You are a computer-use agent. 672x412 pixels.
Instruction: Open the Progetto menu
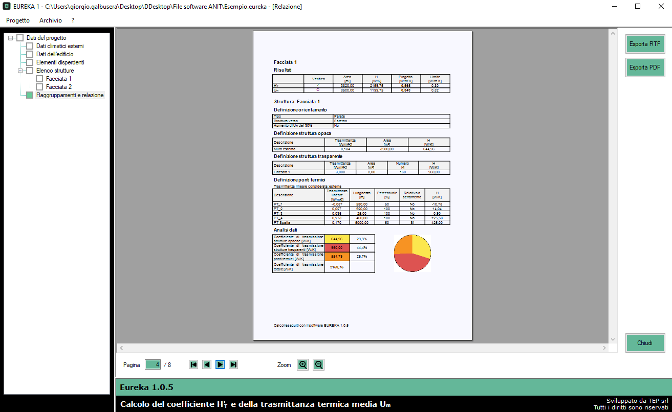tap(18, 20)
